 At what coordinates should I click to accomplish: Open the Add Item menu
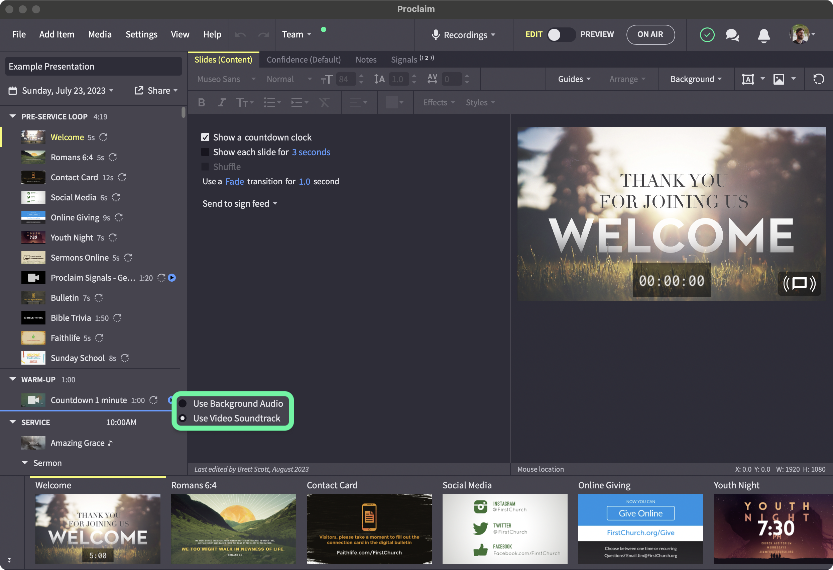tap(56, 34)
